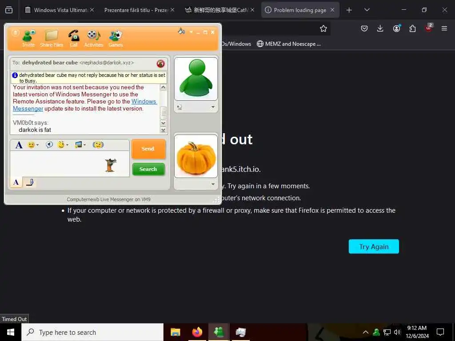Click the volume speaker tray icon
Screen dimensions: 455x341
point(397,332)
